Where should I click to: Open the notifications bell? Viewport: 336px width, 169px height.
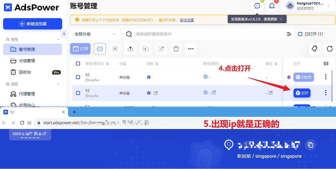click(x=272, y=6)
